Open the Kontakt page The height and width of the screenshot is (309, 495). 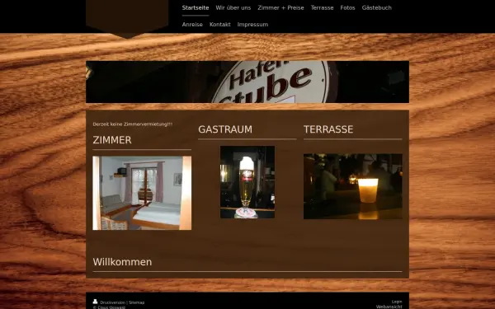pyautogui.click(x=220, y=25)
